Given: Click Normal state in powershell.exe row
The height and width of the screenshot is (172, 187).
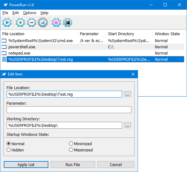Looking at the screenshot, I should (x=161, y=47).
